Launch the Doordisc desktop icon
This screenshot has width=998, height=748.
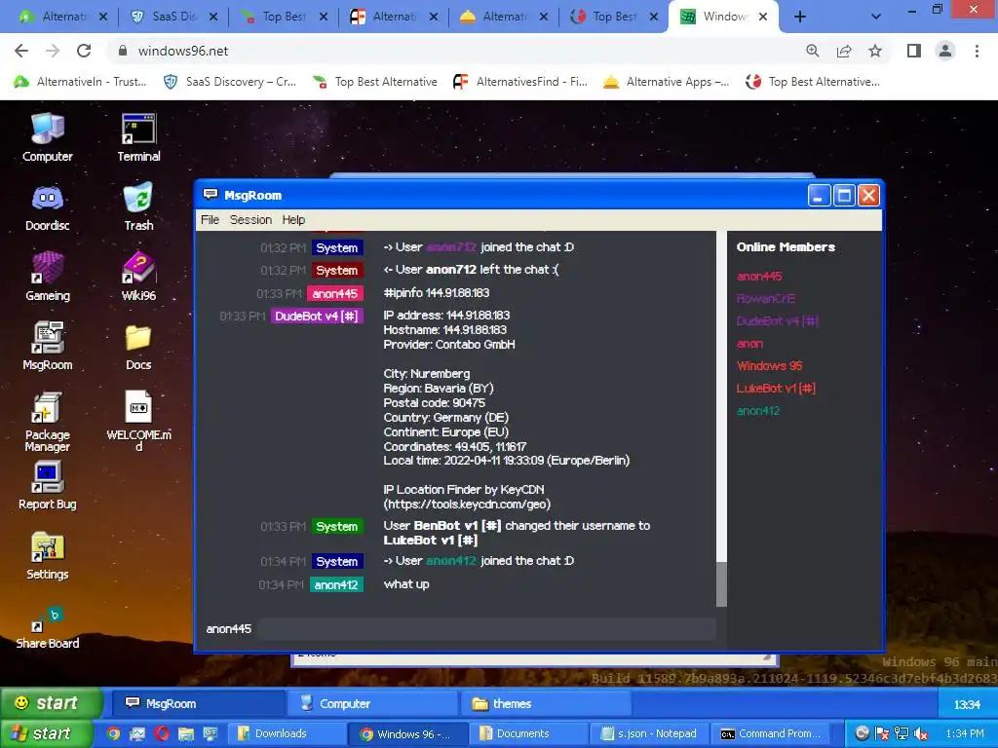click(47, 206)
